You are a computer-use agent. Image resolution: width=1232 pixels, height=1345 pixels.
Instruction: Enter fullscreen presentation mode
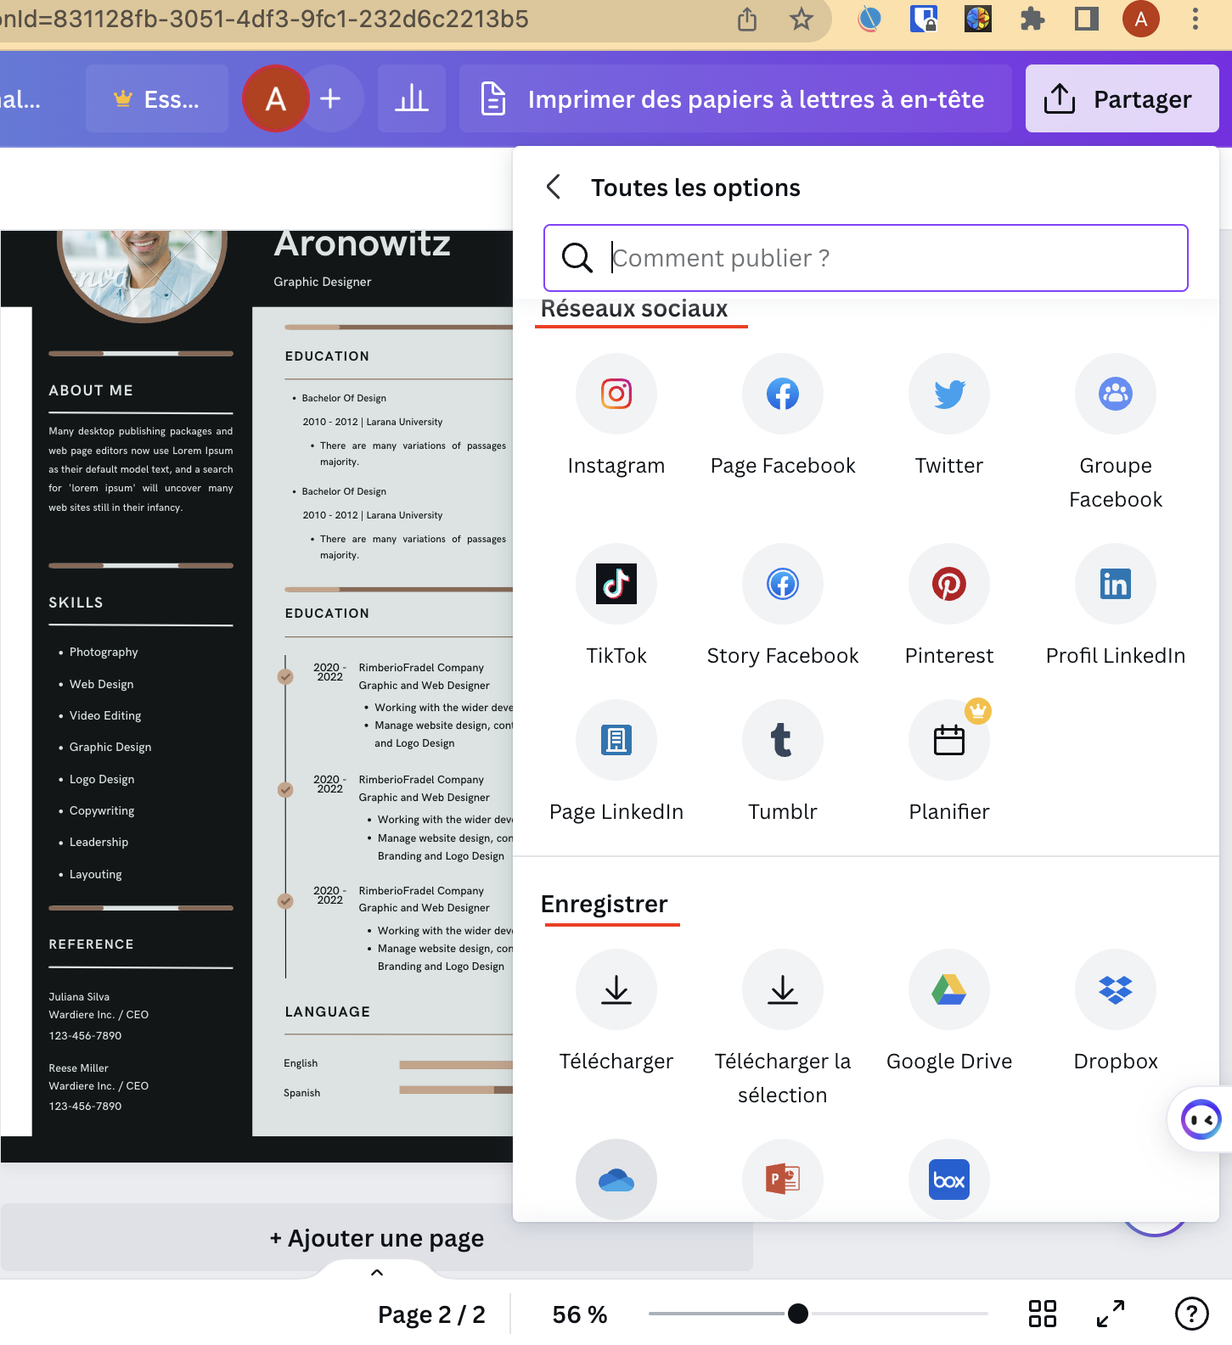point(1111,1314)
